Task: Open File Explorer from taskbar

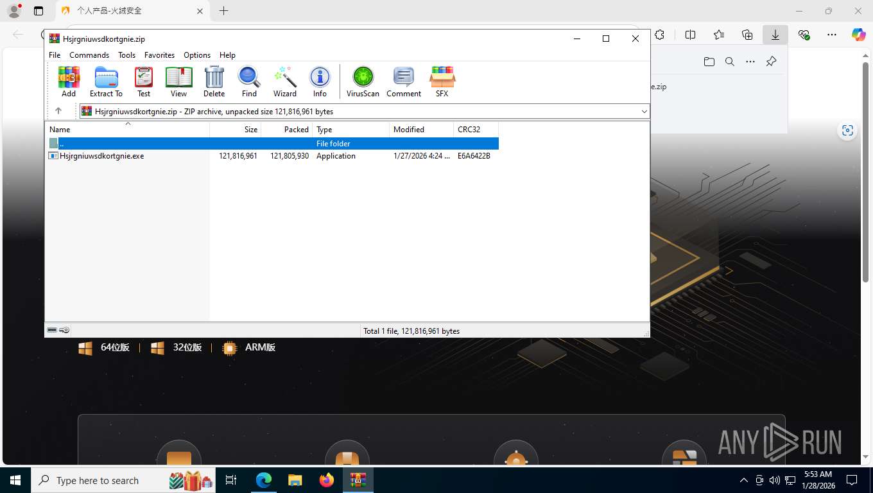Action: pos(295,480)
